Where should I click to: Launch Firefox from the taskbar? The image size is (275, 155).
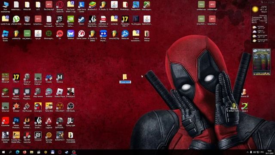24,152
